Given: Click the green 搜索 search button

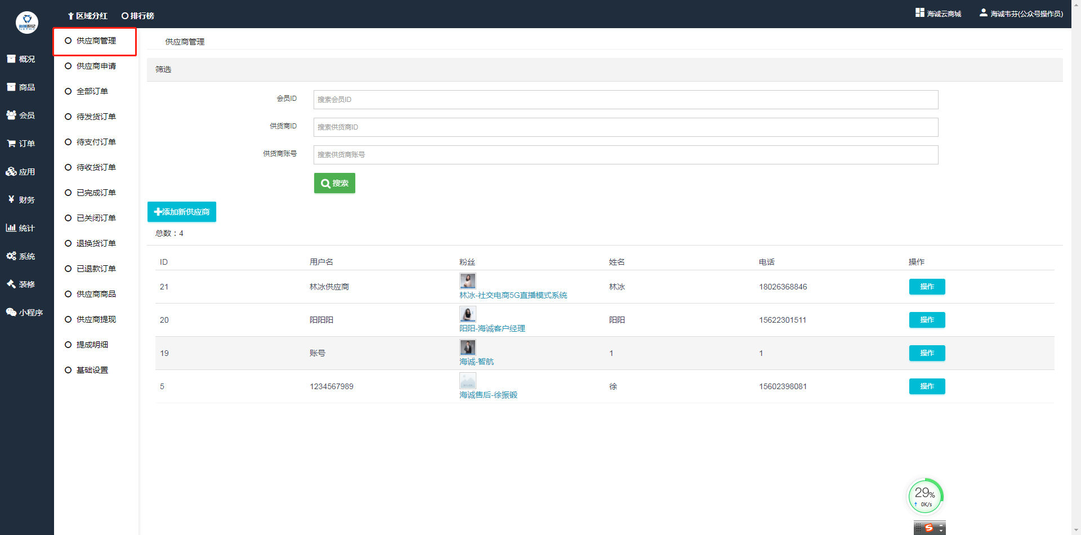Looking at the screenshot, I should [x=334, y=183].
